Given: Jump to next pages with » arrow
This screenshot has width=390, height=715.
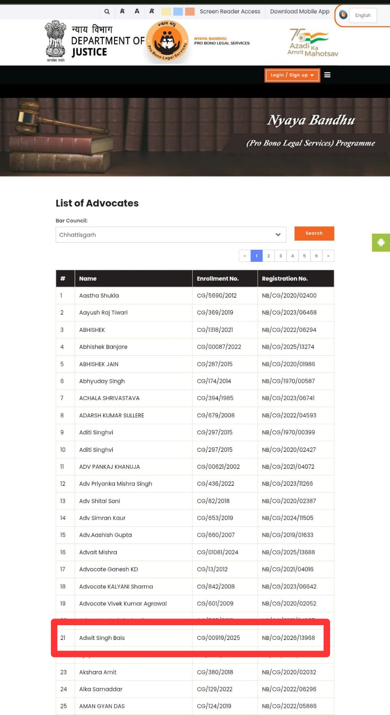Looking at the screenshot, I should coord(328,256).
